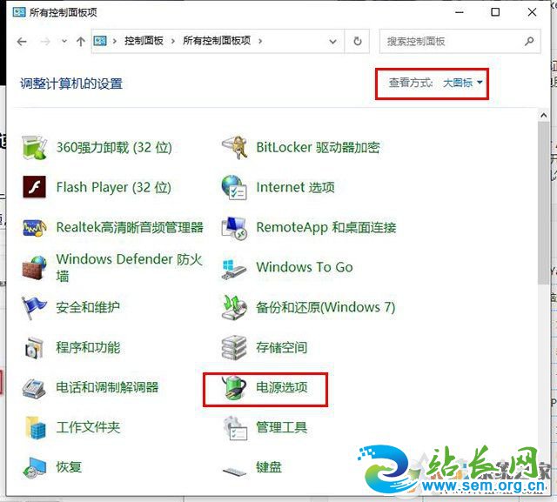Open the recent locations dropdown arrow
This screenshot has height=502, width=557.
point(64,41)
